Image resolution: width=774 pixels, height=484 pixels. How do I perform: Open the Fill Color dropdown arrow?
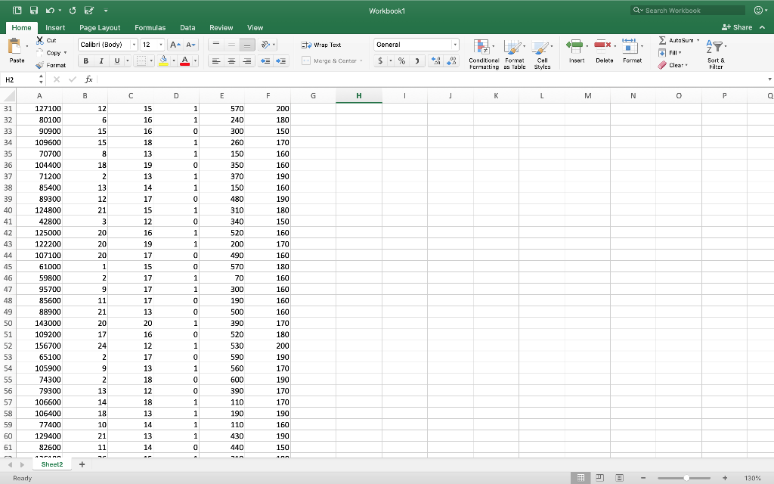tap(174, 60)
